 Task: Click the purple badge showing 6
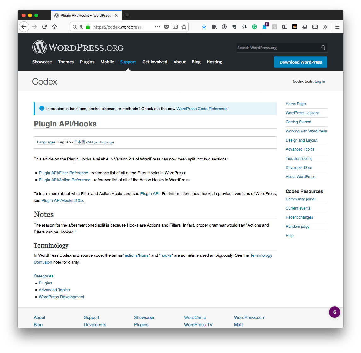334,312
